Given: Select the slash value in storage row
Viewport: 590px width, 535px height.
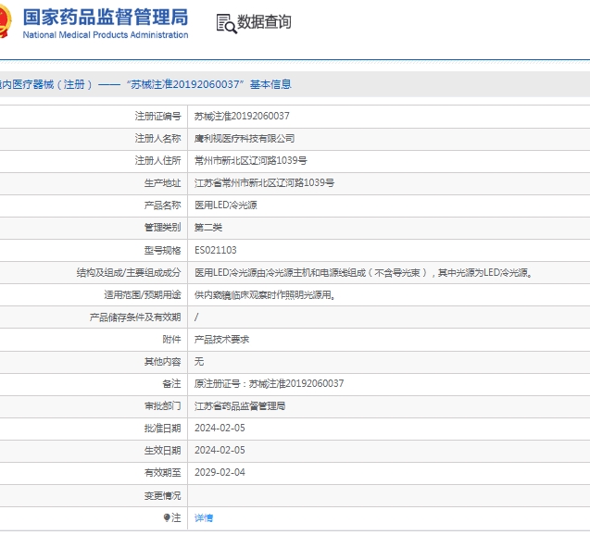Looking at the screenshot, I should coord(196,317).
